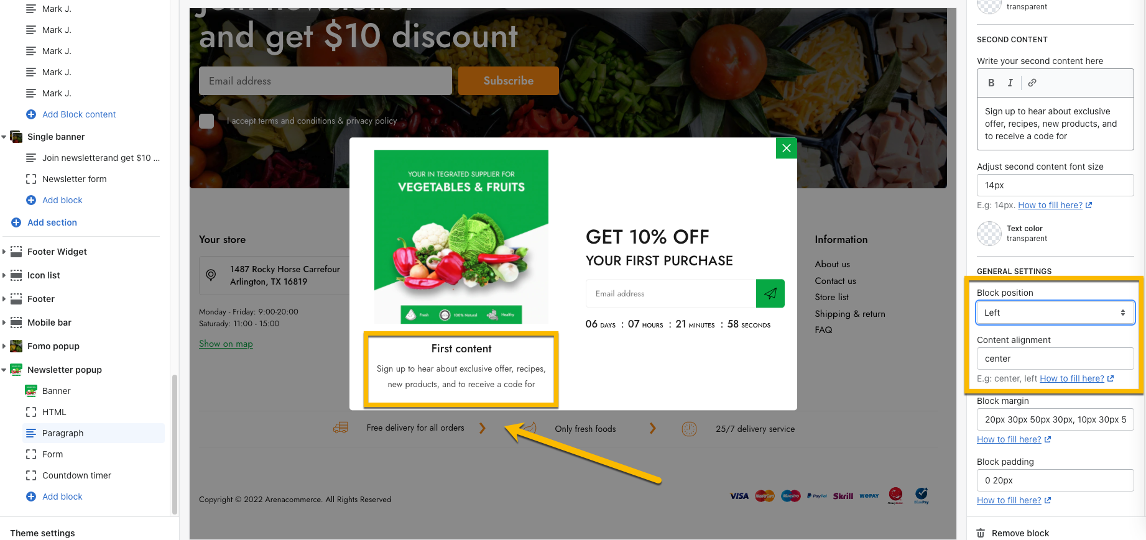1146x540 pixels.
Task: Click the Remove block trash icon
Action: pos(981,533)
